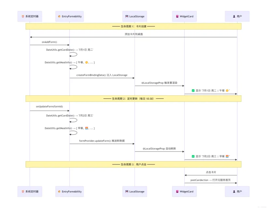Click the postCardAction → 打开元服务首页 label
The width and height of the screenshot is (267, 208).
(210, 180)
